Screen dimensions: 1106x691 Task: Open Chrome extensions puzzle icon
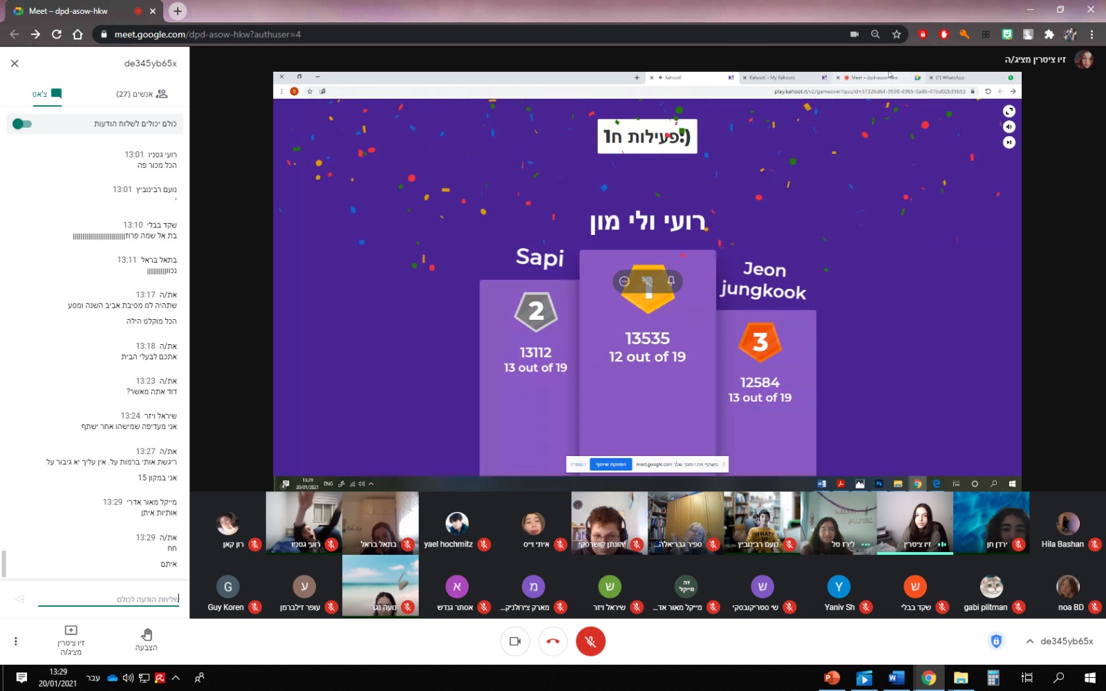pyautogui.click(x=1049, y=34)
